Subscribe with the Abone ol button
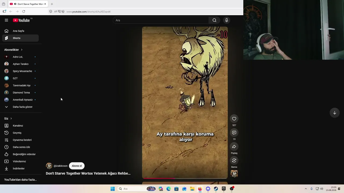 (77, 166)
